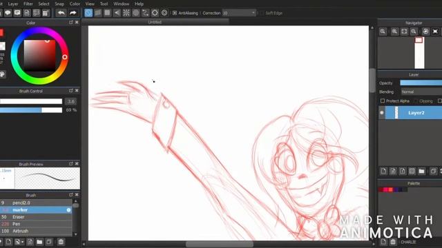
Task: Click the speech bubble toolbar icon
Action: tap(8, 13)
